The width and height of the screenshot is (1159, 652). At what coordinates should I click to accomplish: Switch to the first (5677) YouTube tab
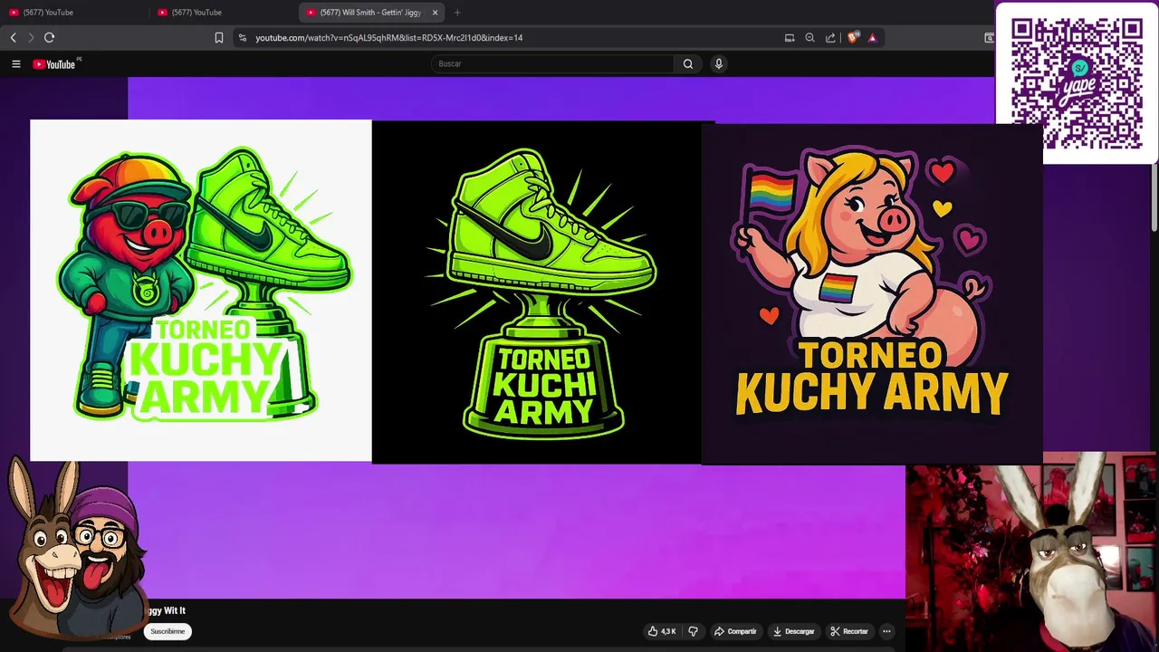74,13
